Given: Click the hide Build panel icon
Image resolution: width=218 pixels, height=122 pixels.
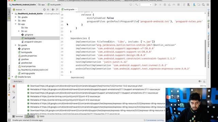Looking at the screenshot, I should (x=204, y=81).
